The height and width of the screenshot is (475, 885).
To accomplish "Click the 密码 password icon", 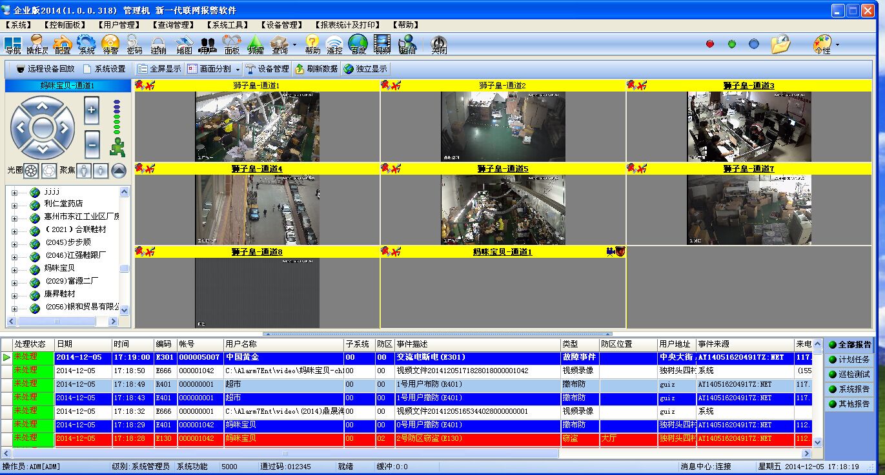I will (134, 44).
